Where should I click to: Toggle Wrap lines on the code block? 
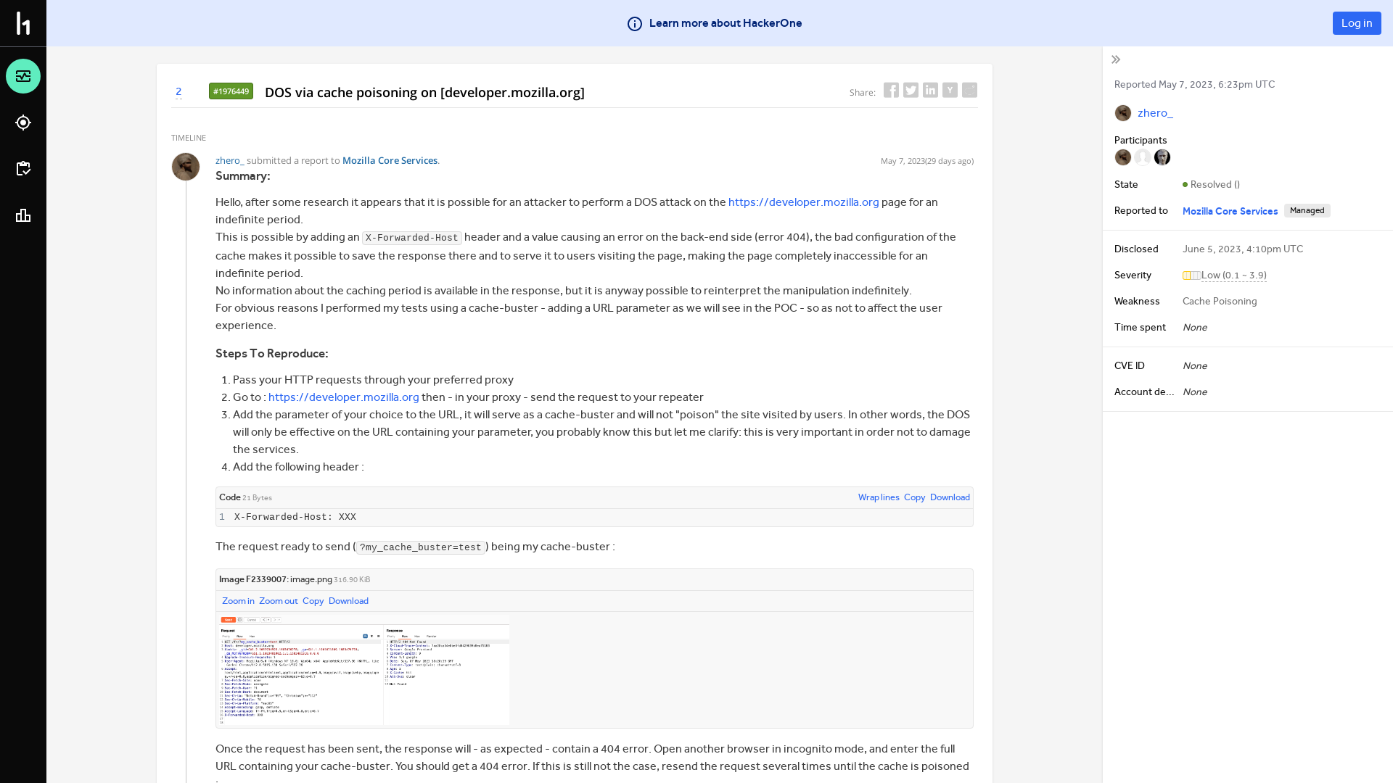click(x=879, y=497)
